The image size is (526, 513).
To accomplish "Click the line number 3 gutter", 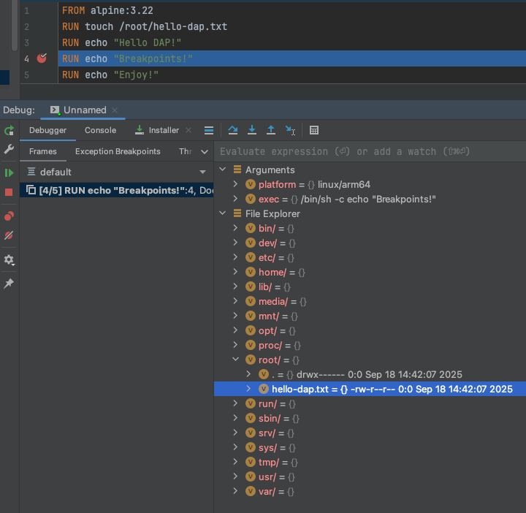I will 26,42.
